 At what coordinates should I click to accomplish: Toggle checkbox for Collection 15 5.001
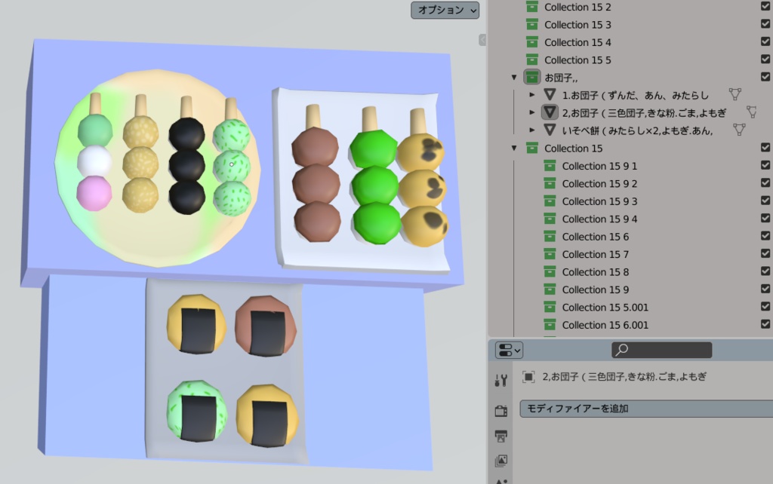coord(765,306)
